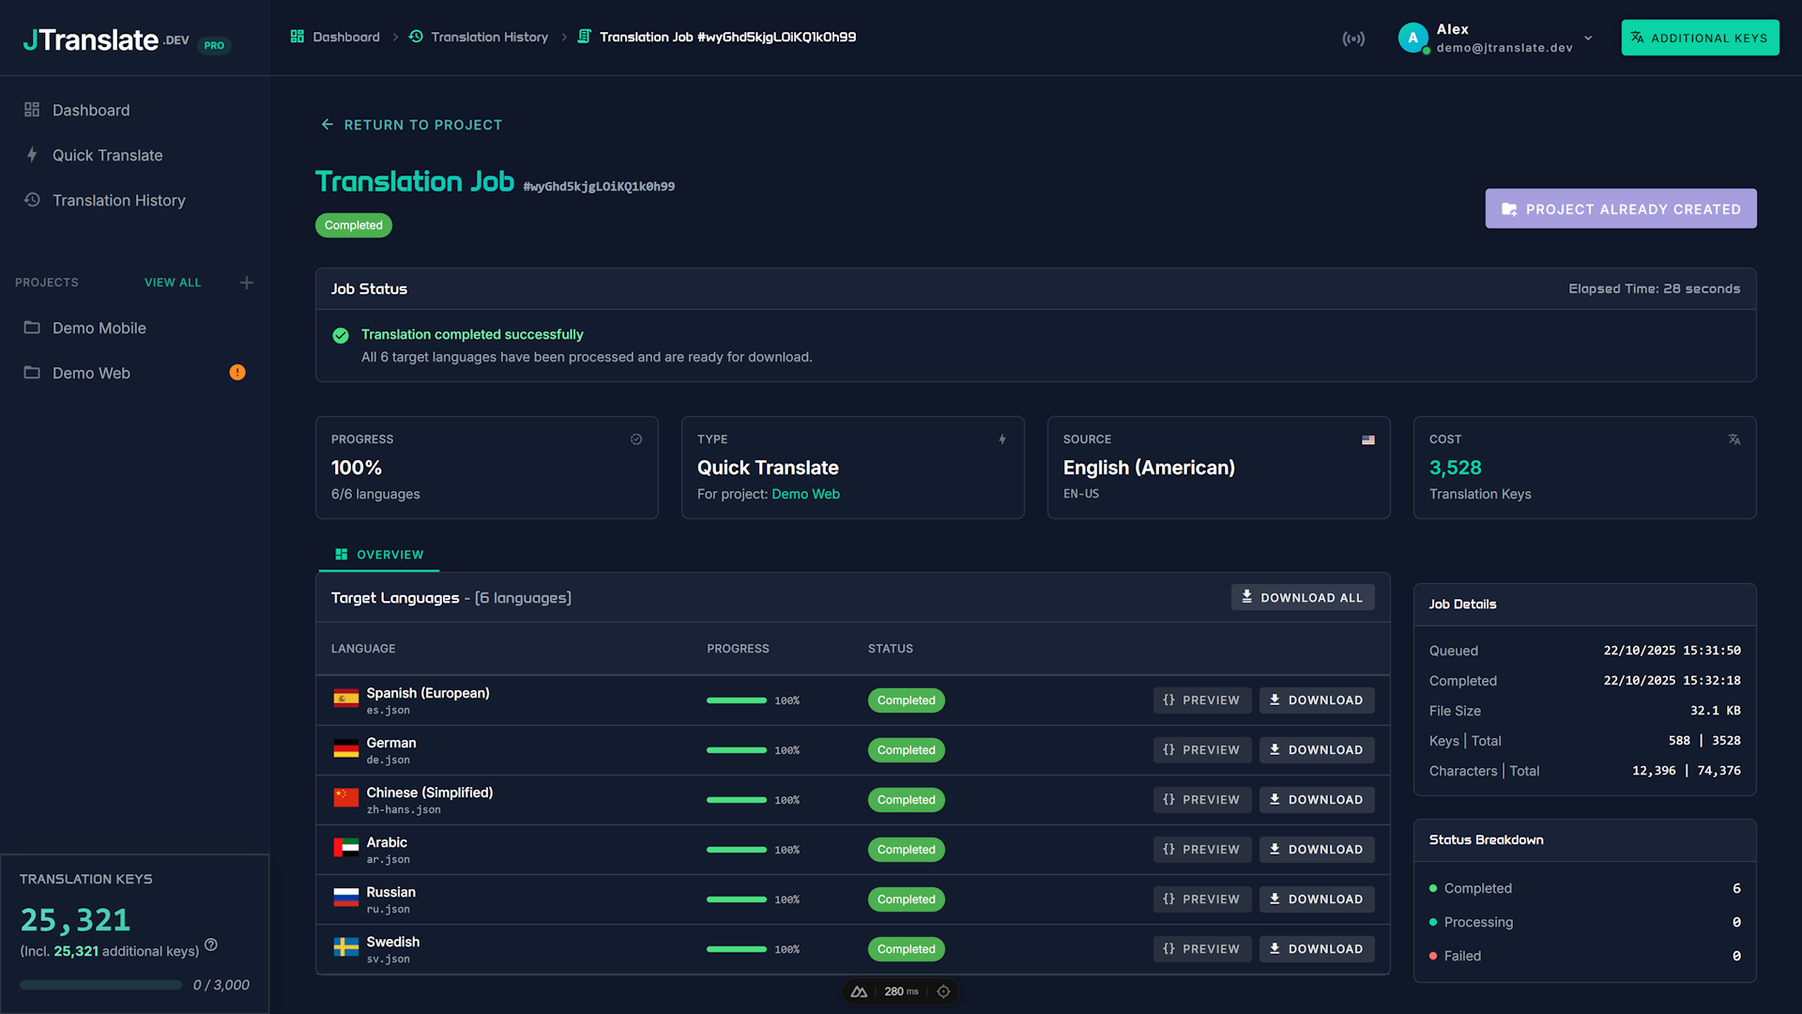Open Translation History via the clock icon
The height and width of the screenshot is (1014, 1802).
click(x=31, y=200)
